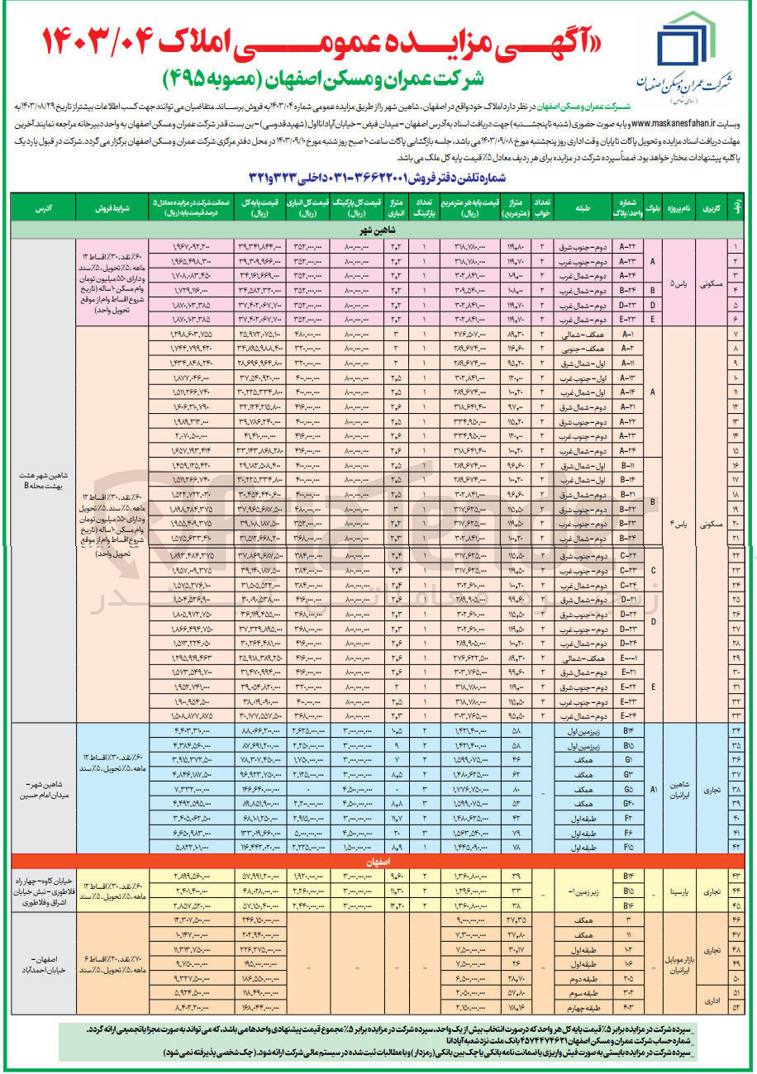Select the «پاس ۵» project name cell

[680, 283]
